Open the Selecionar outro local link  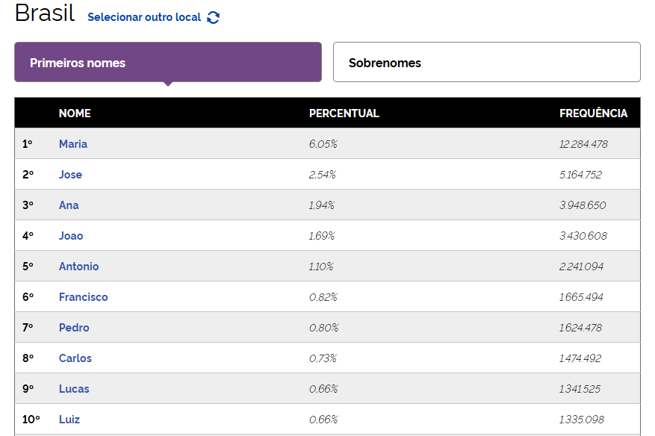(144, 17)
